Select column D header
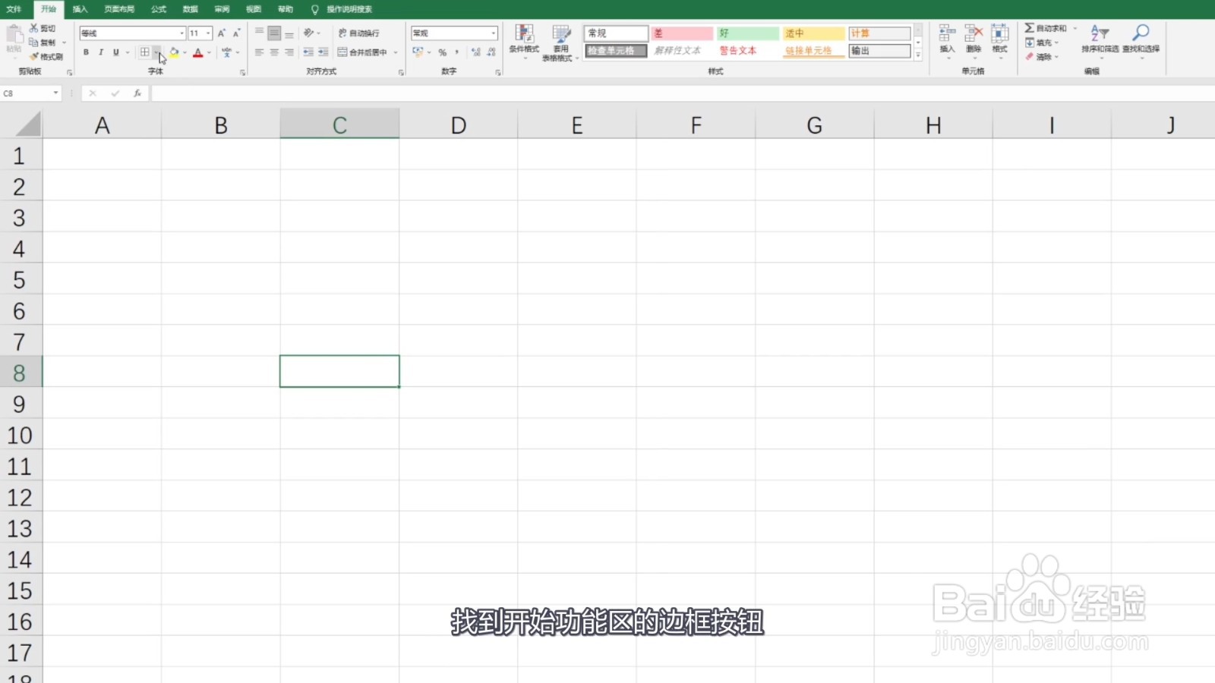 click(459, 124)
